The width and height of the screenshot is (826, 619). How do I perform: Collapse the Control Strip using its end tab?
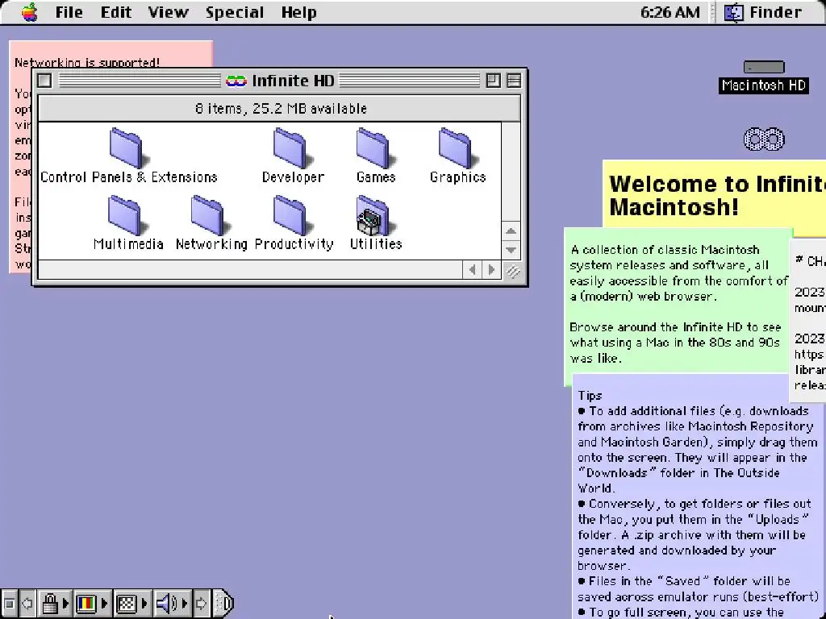click(224, 603)
